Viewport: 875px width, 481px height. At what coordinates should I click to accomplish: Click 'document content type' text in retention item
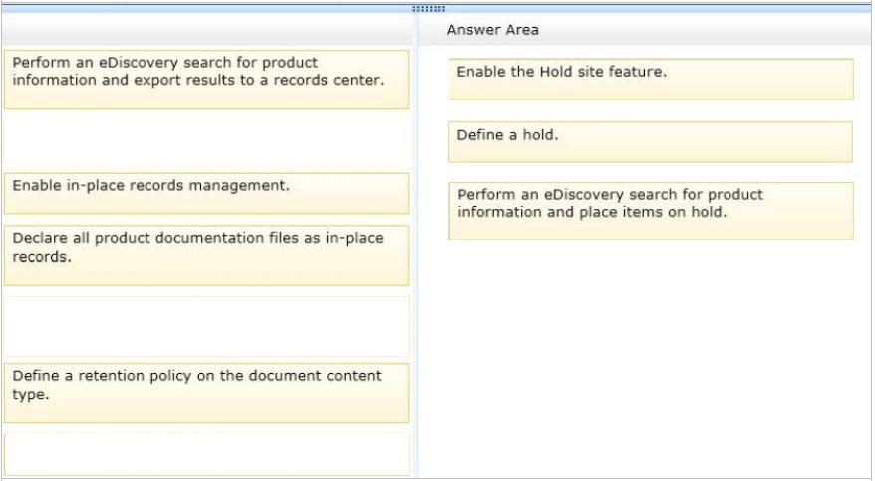pos(196,385)
